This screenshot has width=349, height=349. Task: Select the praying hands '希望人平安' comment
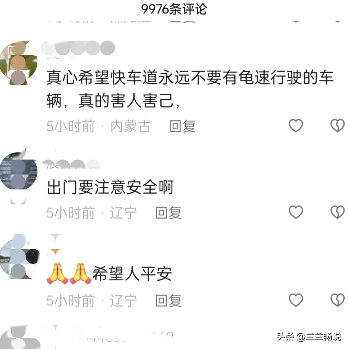pos(109,274)
